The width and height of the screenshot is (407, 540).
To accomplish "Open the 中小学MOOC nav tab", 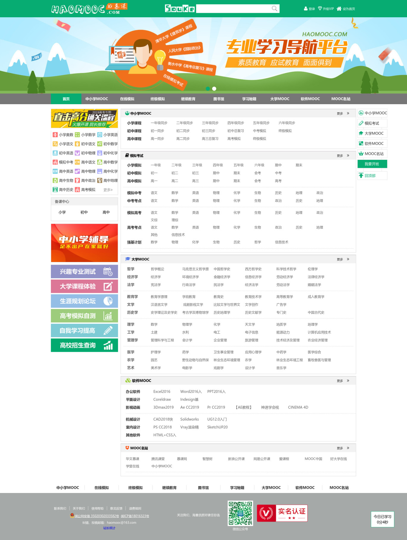I will (x=97, y=99).
